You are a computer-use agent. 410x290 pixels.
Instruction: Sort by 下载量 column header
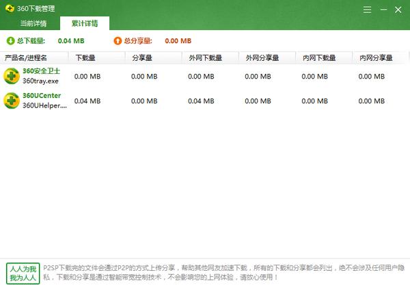coord(97,57)
